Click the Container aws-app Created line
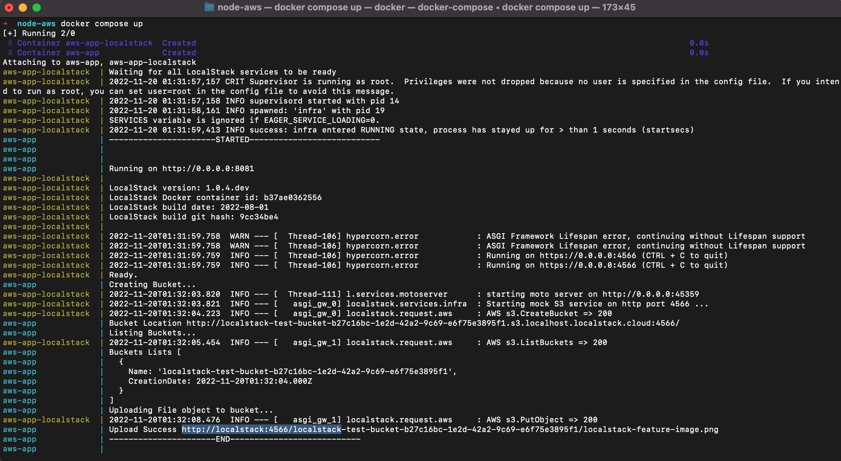Screen dimensions: 841x461 (106, 52)
